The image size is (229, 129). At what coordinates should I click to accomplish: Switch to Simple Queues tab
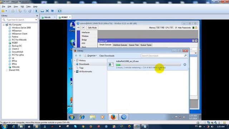point(105,45)
